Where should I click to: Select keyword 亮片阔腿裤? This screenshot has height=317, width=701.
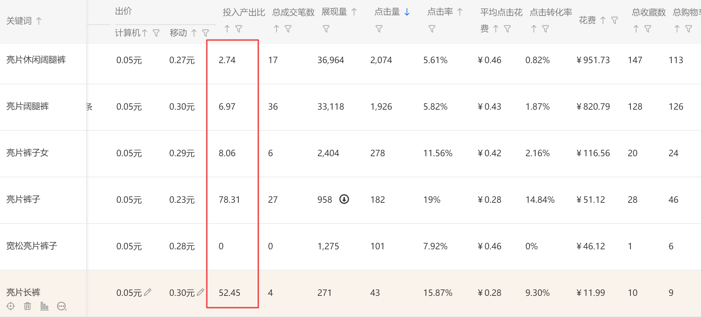tap(28, 106)
